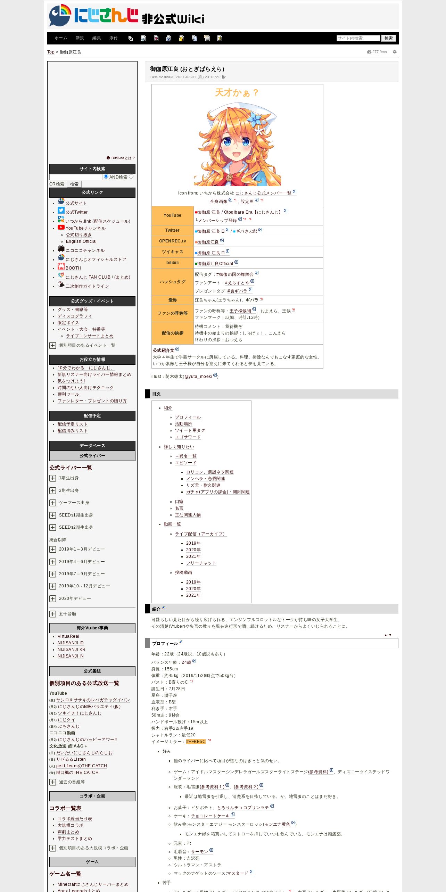Open the @yuta_moeki illustrator link
This screenshot has width=446, height=892.
tap(198, 377)
